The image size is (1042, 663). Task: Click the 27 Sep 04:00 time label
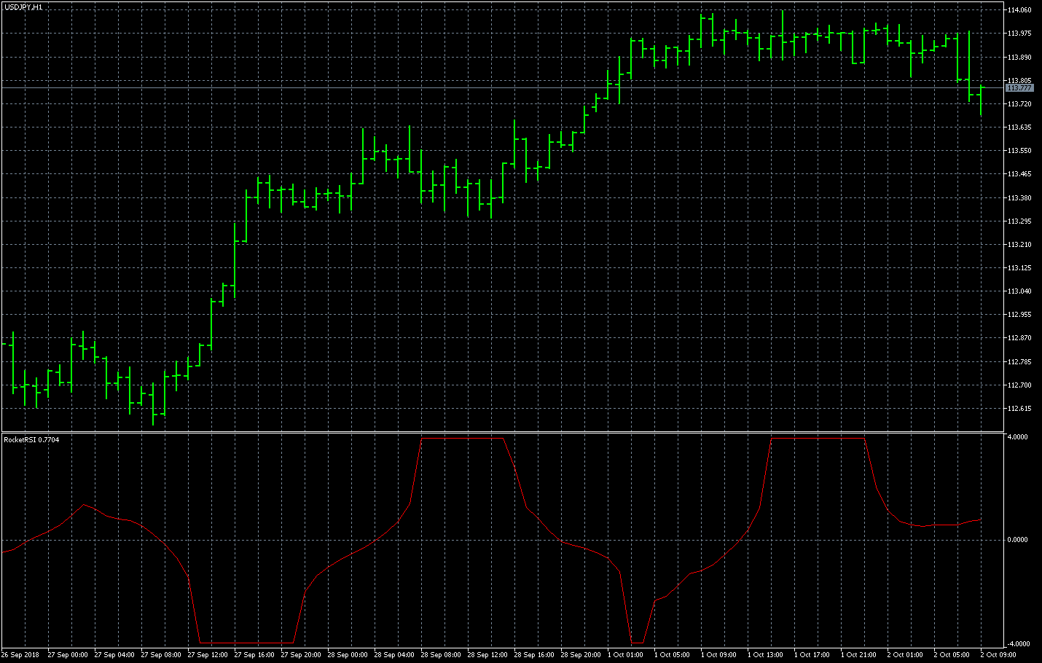[x=114, y=655]
